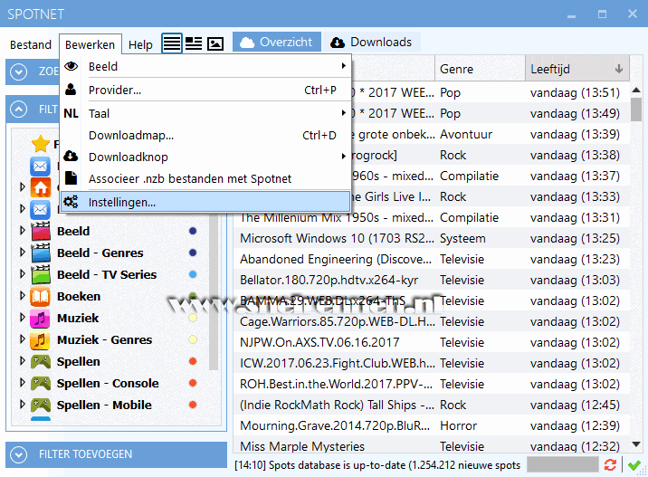Open the Taal language submenu
This screenshot has width=648, height=477.
pyautogui.click(x=205, y=113)
